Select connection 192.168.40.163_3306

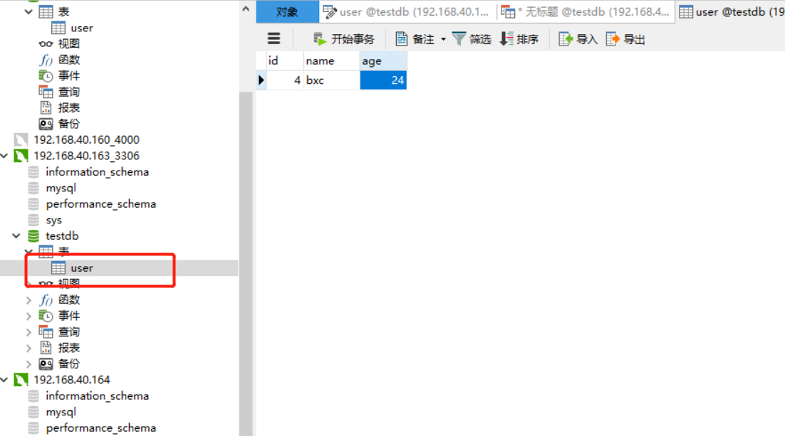coord(86,156)
